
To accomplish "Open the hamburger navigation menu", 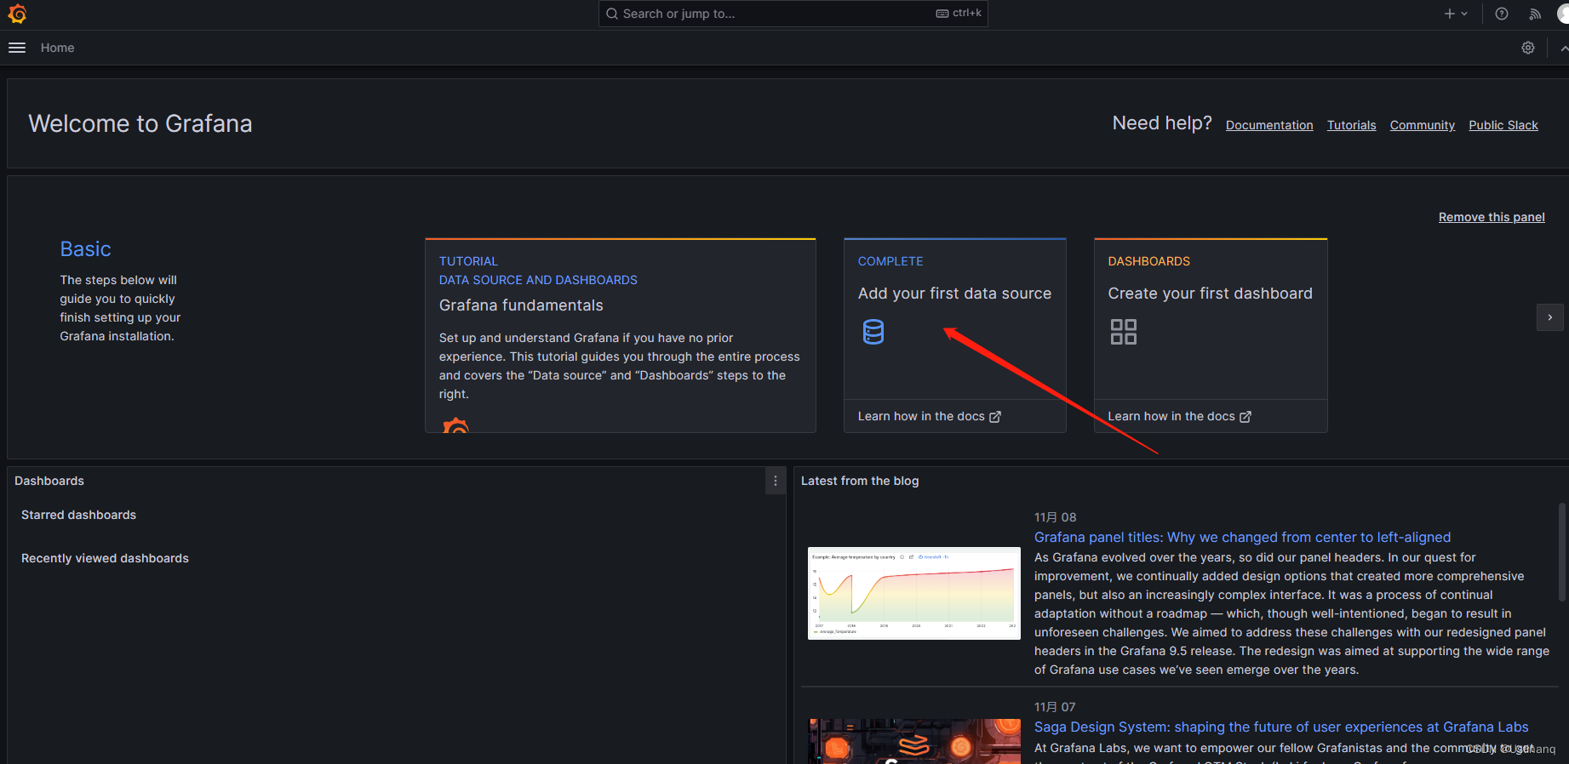I will [x=17, y=48].
